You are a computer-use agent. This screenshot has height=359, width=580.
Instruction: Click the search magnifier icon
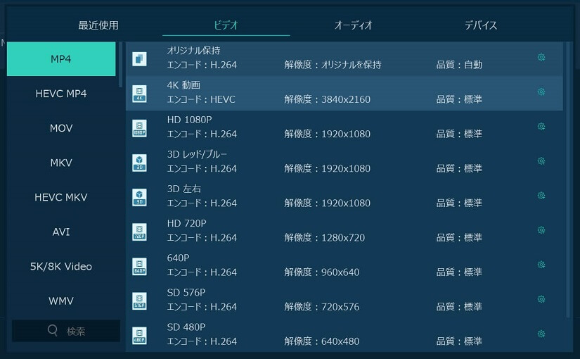(x=53, y=330)
